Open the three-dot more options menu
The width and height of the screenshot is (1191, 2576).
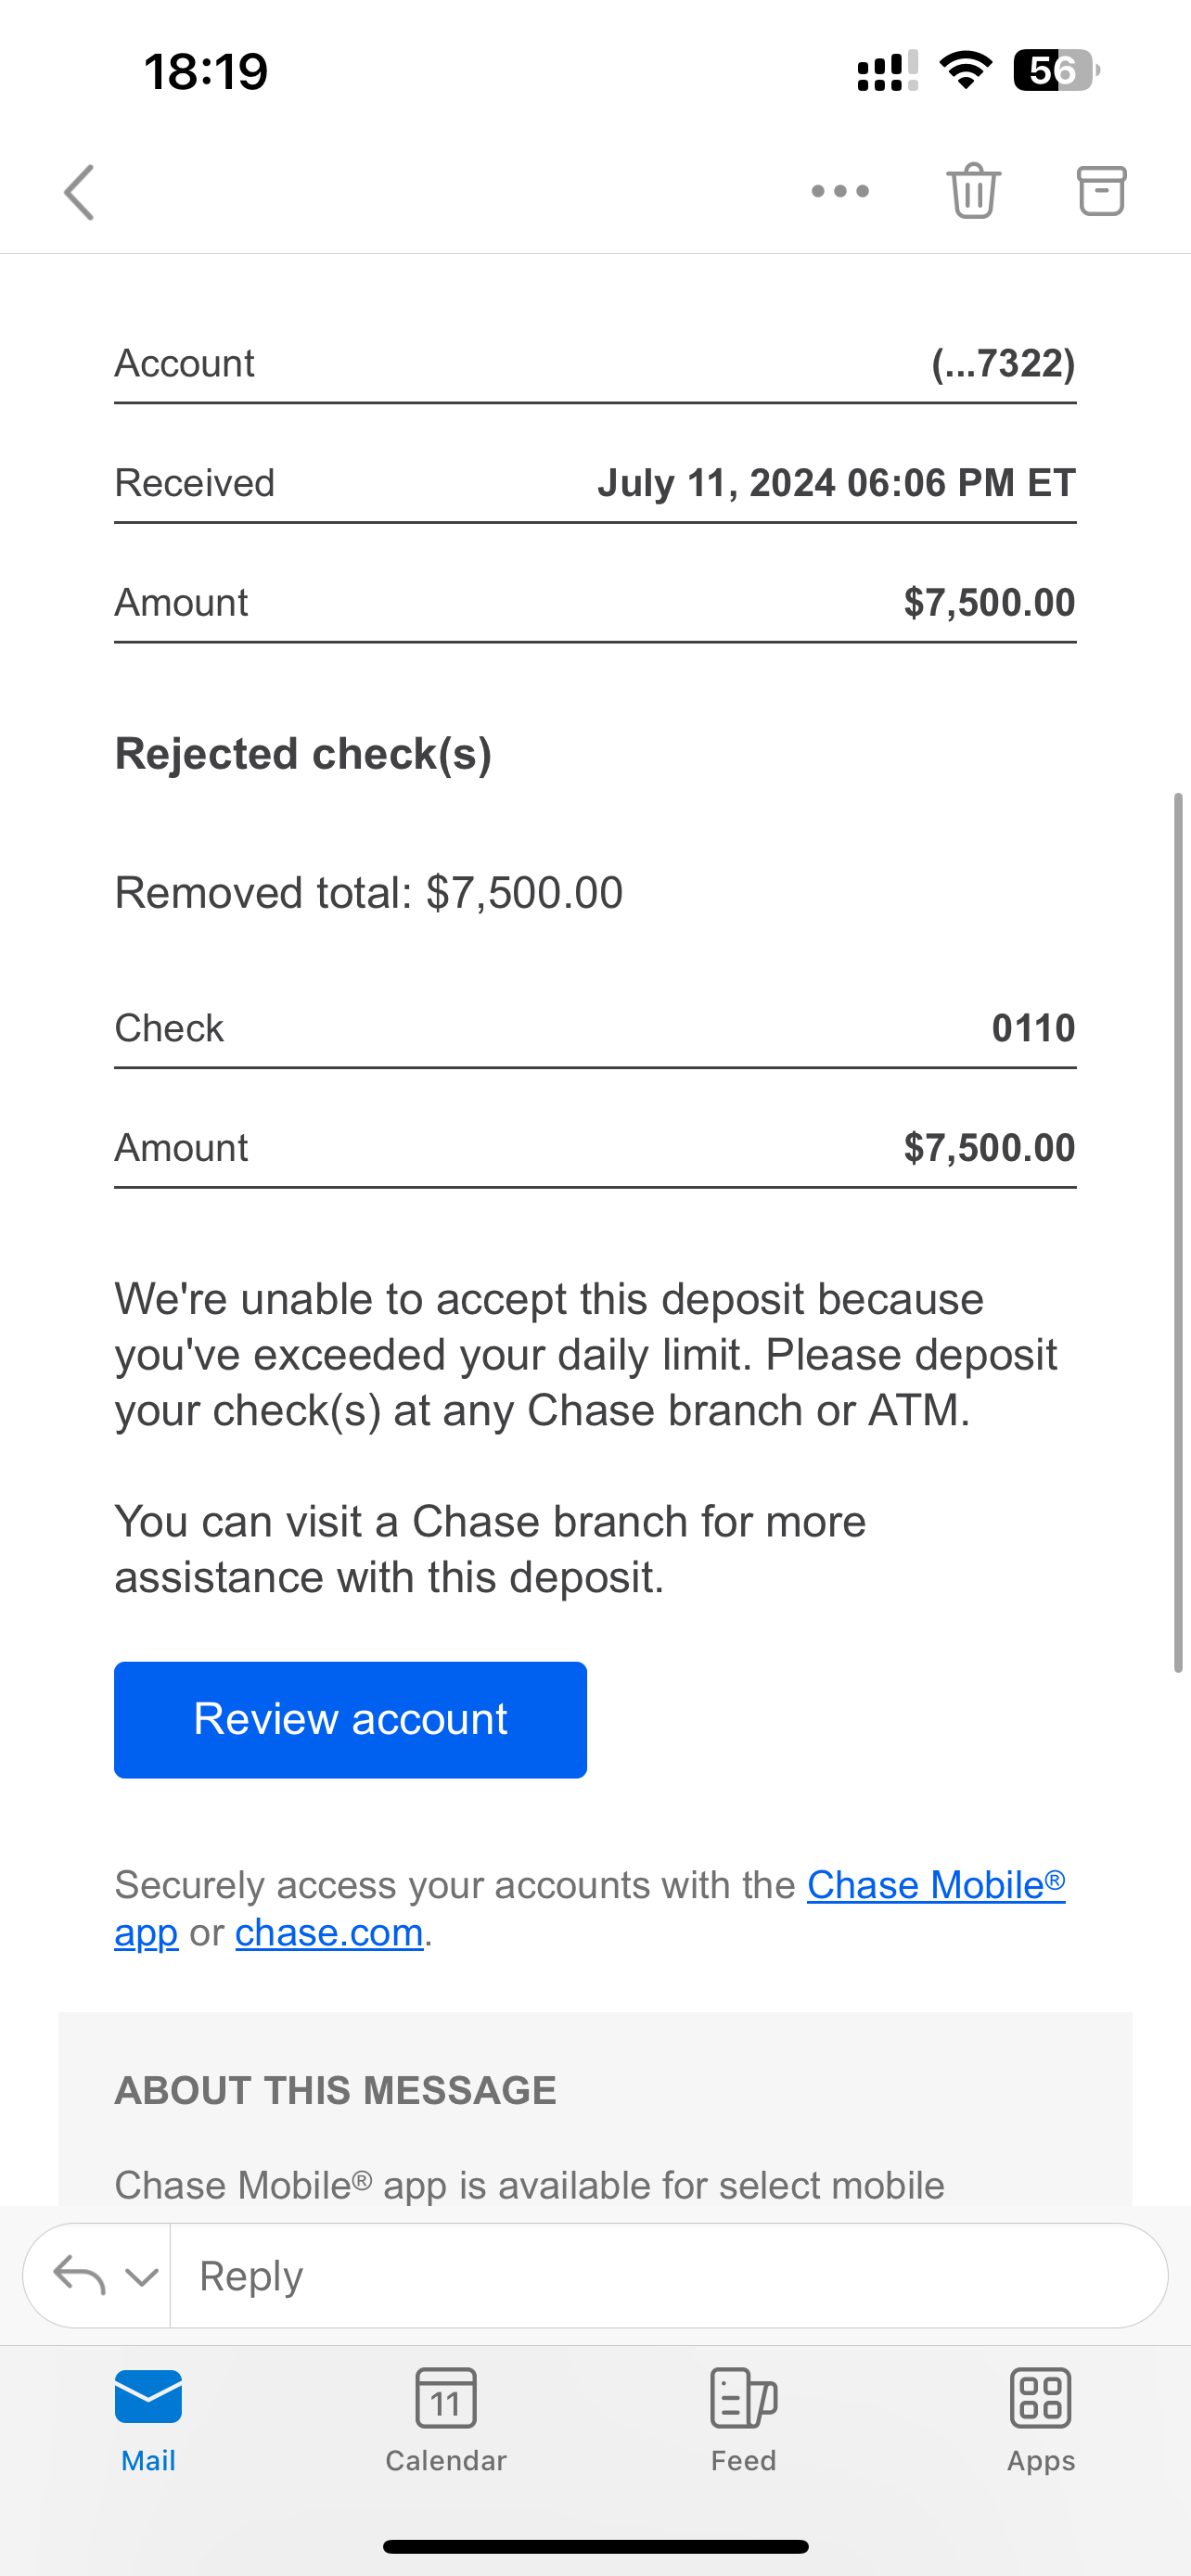(840, 191)
